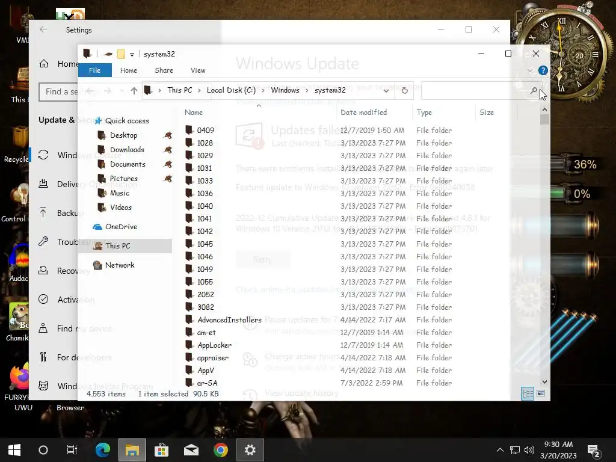Open Google Chrome from taskbar
Viewport: 616px width, 462px height.
221,450
